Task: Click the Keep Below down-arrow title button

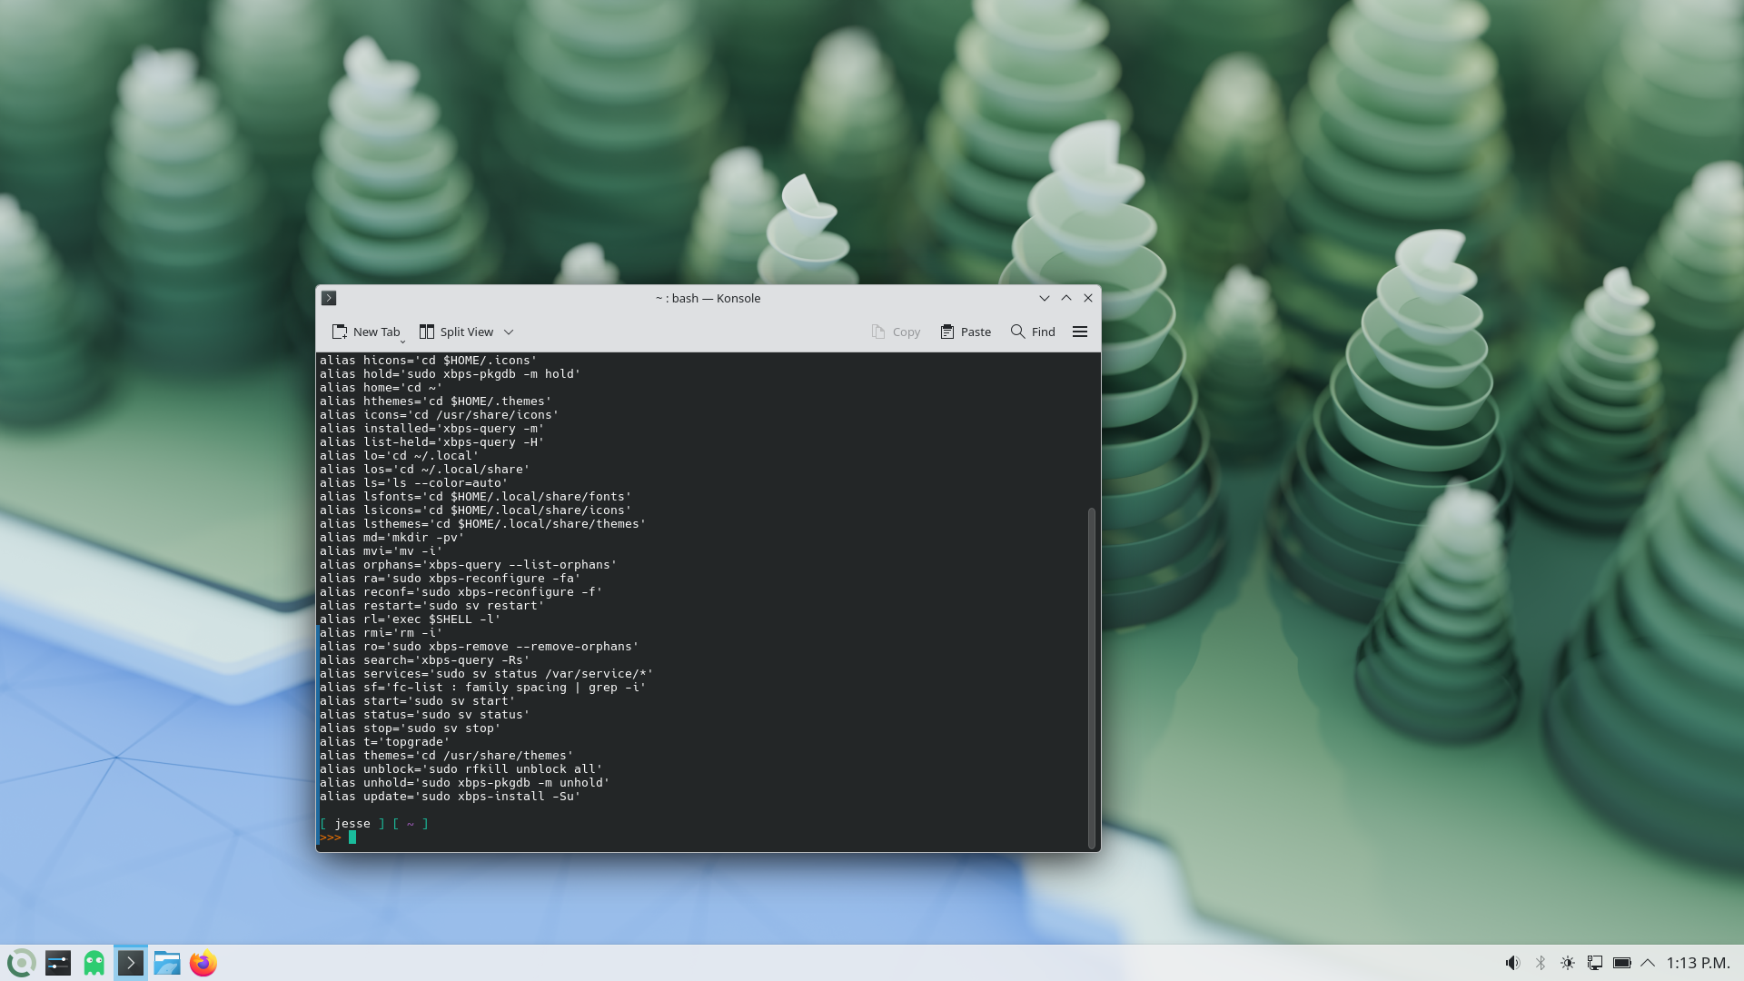Action: pyautogui.click(x=1045, y=298)
